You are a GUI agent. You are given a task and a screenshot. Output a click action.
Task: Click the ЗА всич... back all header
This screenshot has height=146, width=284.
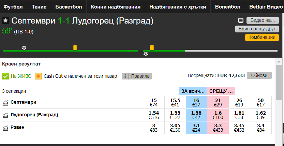tap(193, 91)
